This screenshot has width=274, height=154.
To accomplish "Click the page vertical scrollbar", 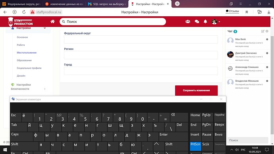I will 272,85.
